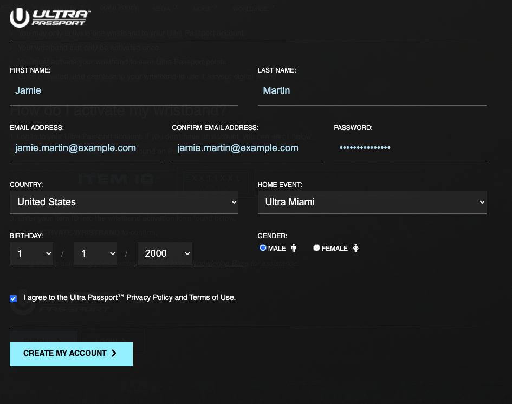512x404 pixels.
Task: Click the male figure icon
Action: click(294, 248)
